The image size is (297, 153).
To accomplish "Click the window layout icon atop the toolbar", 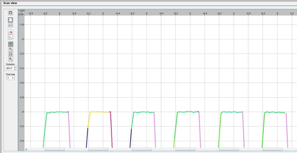I will pos(11,13).
